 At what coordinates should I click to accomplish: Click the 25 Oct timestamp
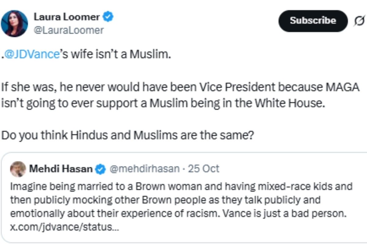tap(204, 169)
